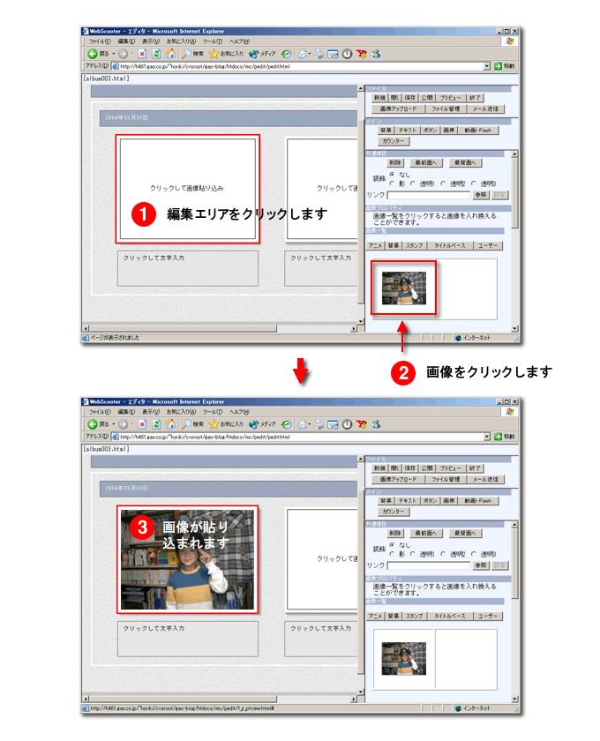Open お気に入り star in the upper window toolbar
600x741 pixels.
tap(226, 54)
